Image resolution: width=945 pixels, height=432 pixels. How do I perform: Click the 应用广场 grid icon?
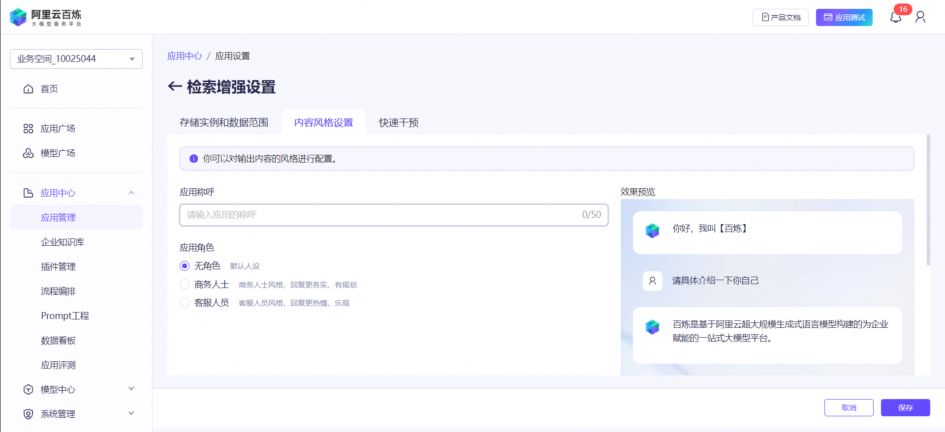coord(29,129)
